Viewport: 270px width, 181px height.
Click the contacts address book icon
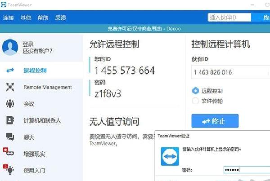click(x=10, y=120)
